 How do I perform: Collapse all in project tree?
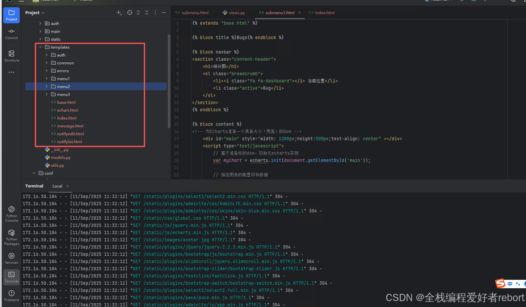pos(147,12)
